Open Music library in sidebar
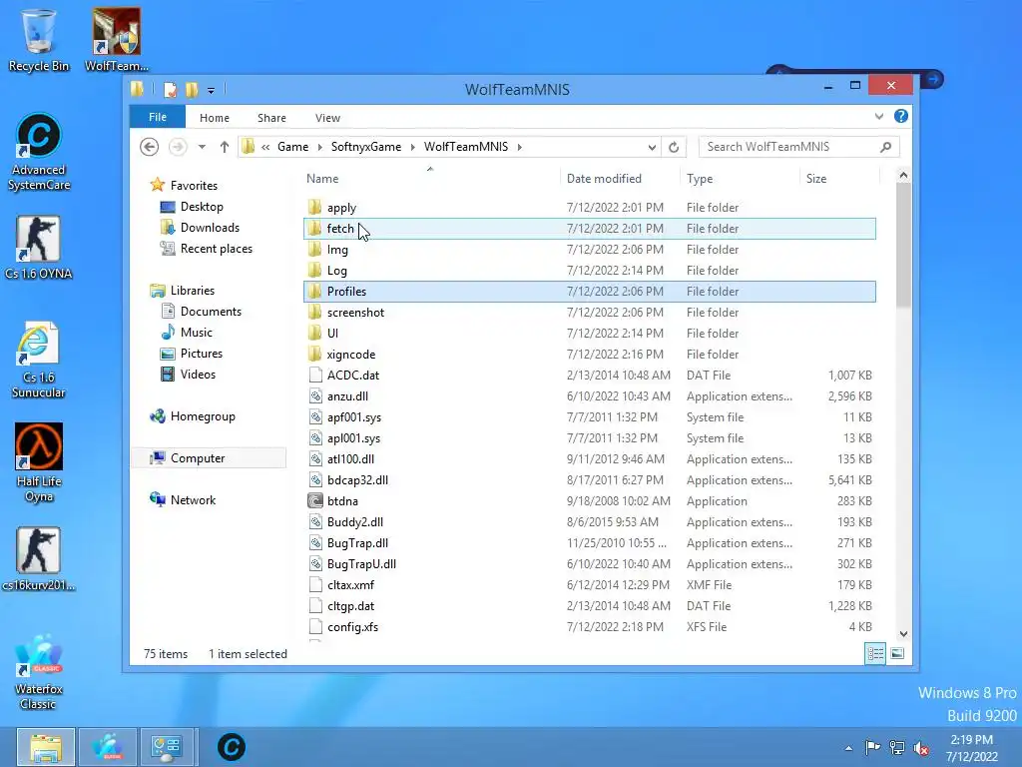 tap(197, 332)
